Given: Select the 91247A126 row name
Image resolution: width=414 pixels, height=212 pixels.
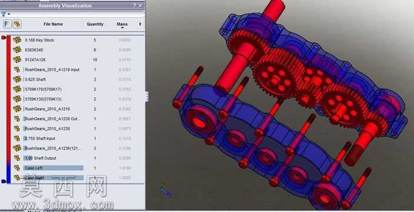Looking at the screenshot, I should click(x=35, y=59).
